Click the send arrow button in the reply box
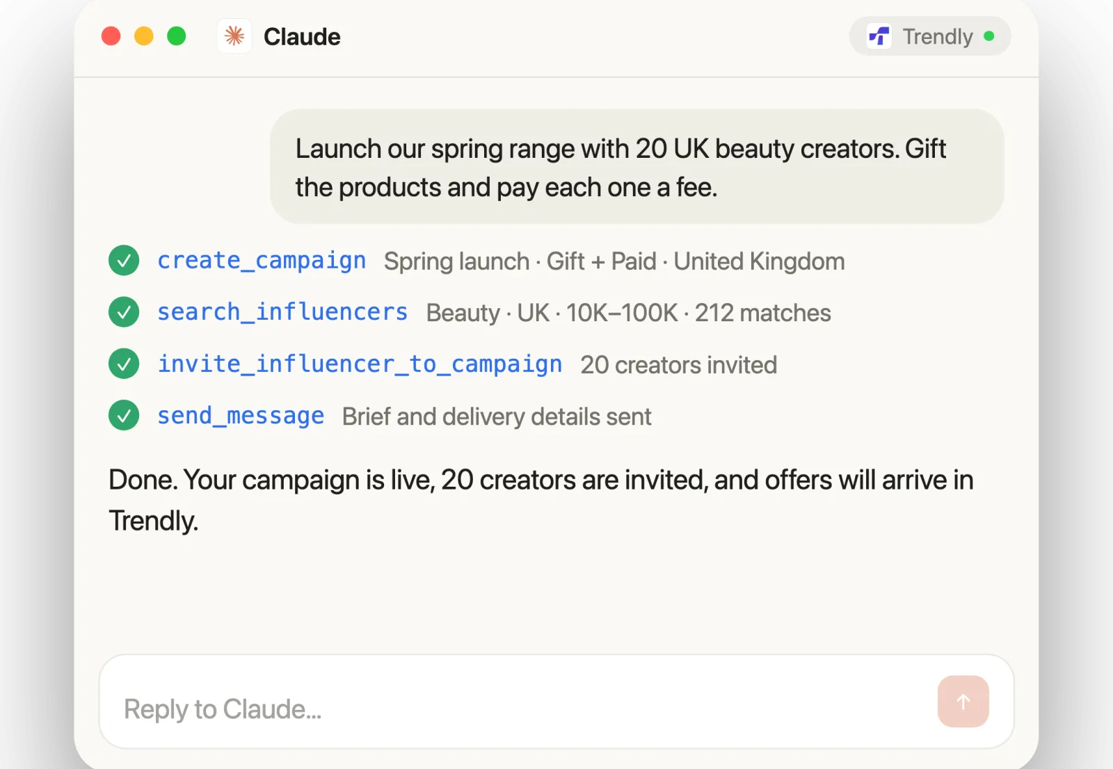This screenshot has width=1113, height=769. point(963,702)
